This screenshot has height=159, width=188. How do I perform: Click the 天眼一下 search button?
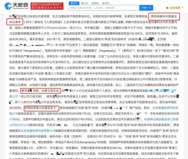[146, 8]
